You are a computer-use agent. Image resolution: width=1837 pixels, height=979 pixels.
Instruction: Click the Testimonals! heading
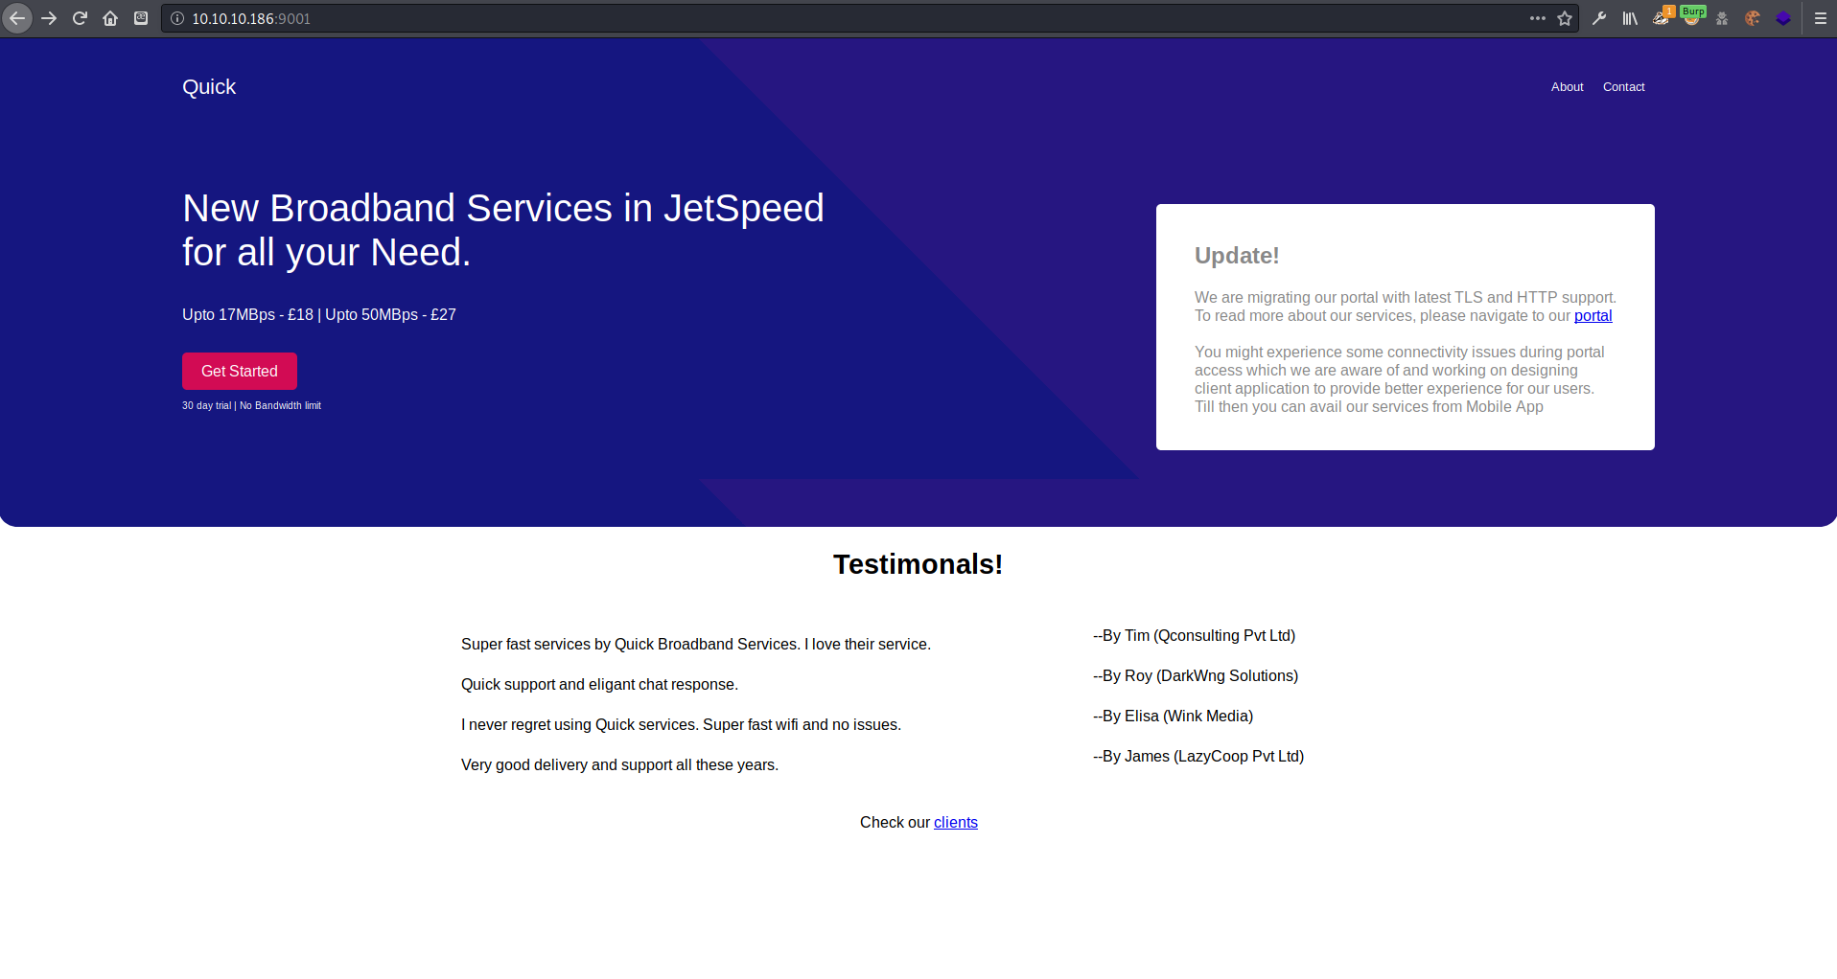point(918,564)
